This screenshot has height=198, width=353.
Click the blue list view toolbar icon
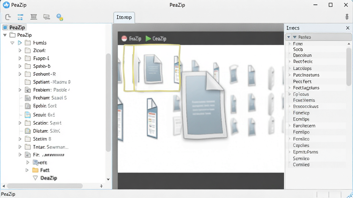20,17
